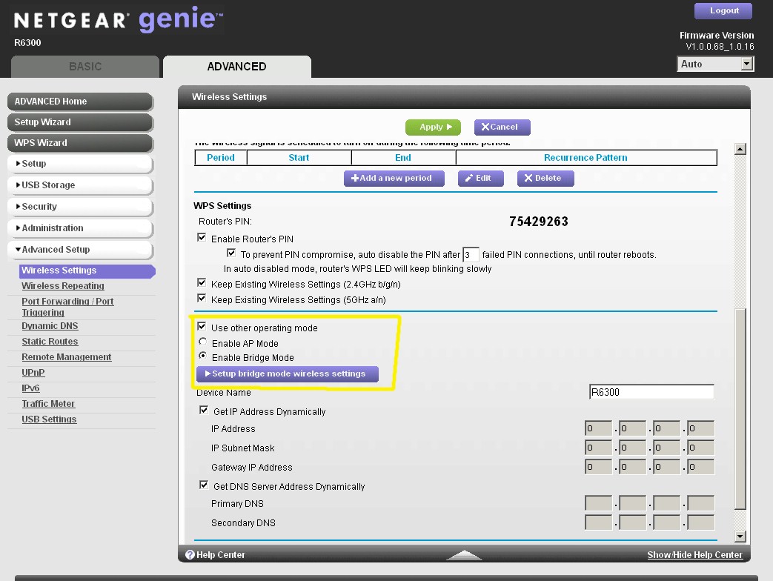Click the Apply button

click(x=433, y=127)
